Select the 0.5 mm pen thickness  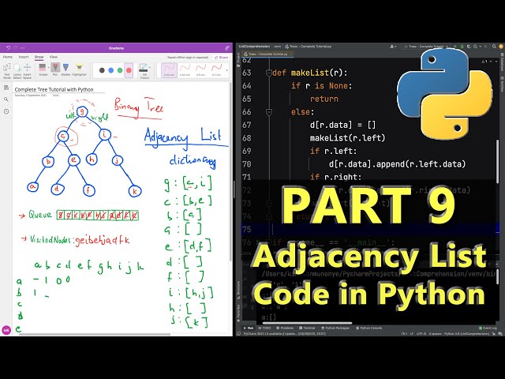[200, 70]
